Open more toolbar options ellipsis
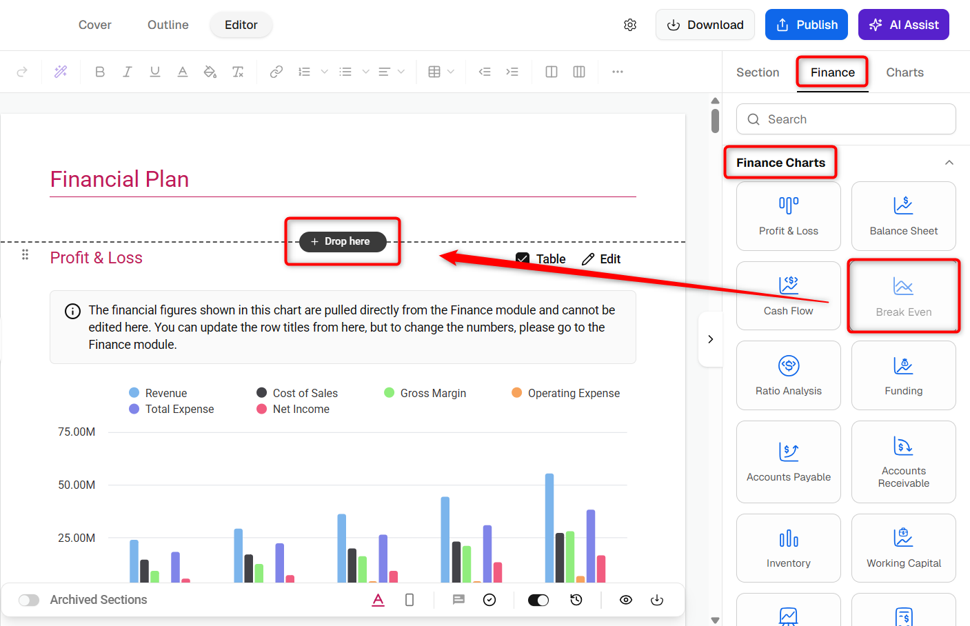Screen dimensions: 970x626 [618, 72]
